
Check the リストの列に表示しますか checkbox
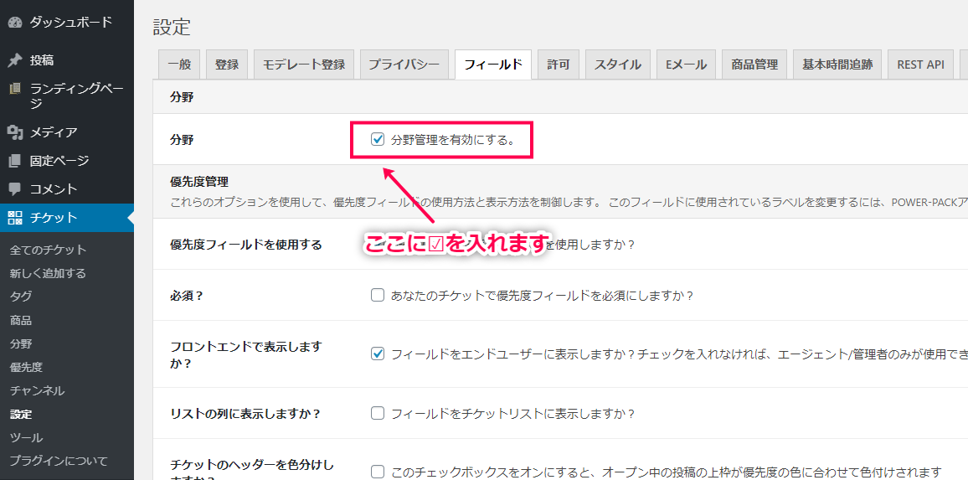(377, 413)
